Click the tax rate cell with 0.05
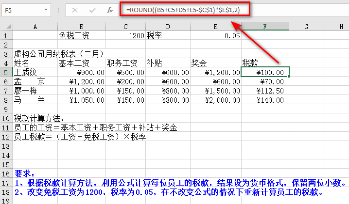Viewport: 349px width, 204px height. point(215,35)
